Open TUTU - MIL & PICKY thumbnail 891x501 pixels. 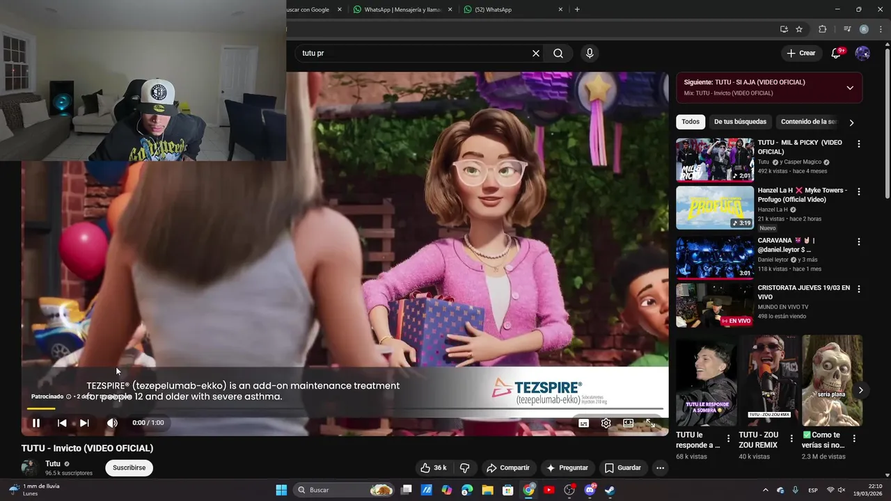pos(715,159)
